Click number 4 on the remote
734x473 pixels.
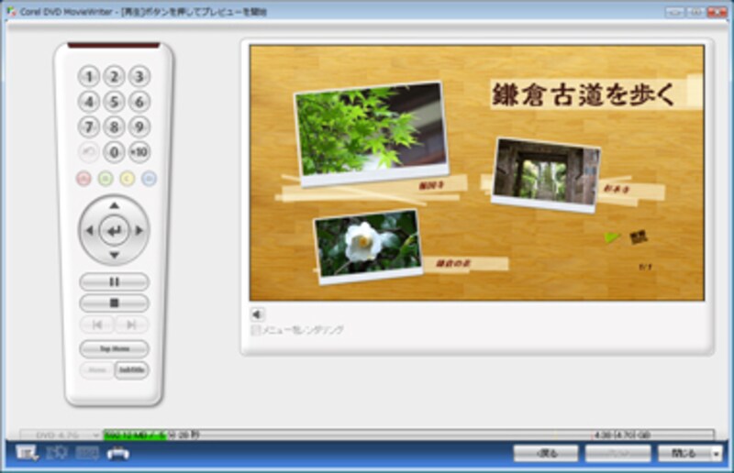tap(88, 102)
